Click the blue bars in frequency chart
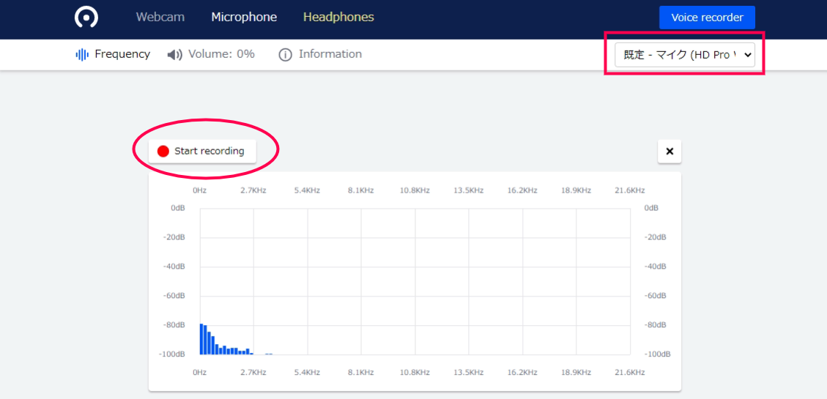 pos(227,339)
